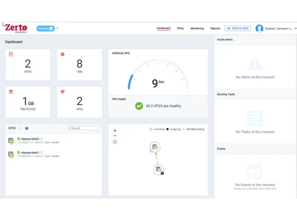The height and width of the screenshot is (223, 297).
Task: Toggle the Incoming legend filter
Action: point(157,129)
